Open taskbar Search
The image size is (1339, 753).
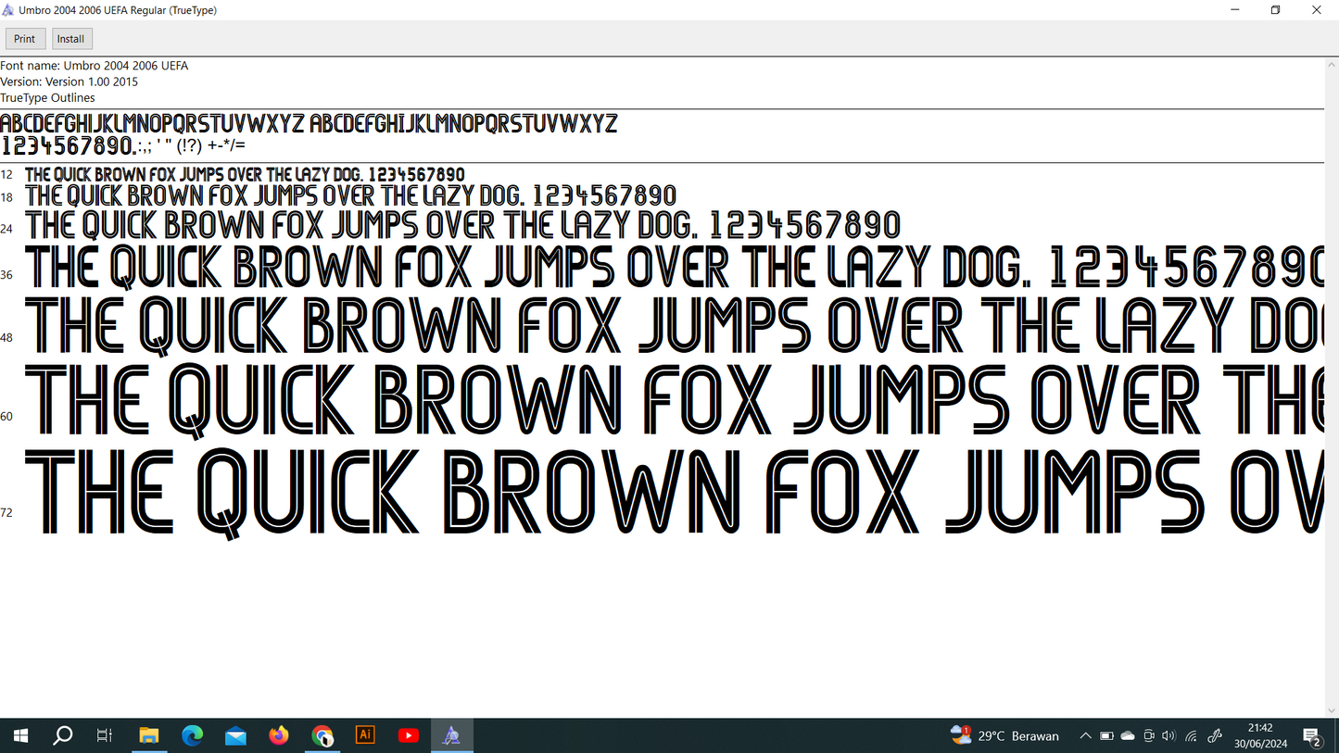point(62,735)
